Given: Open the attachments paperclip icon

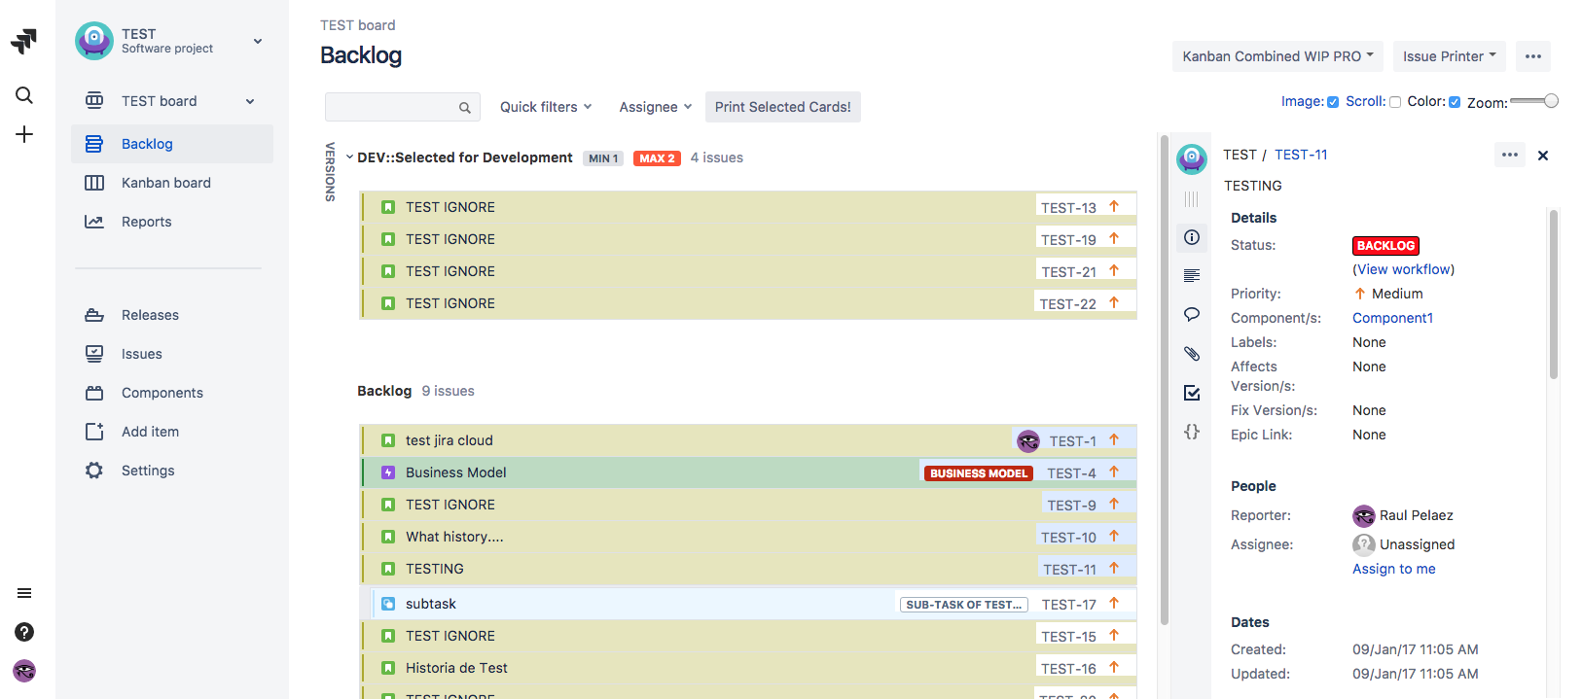Looking at the screenshot, I should pos(1192,354).
